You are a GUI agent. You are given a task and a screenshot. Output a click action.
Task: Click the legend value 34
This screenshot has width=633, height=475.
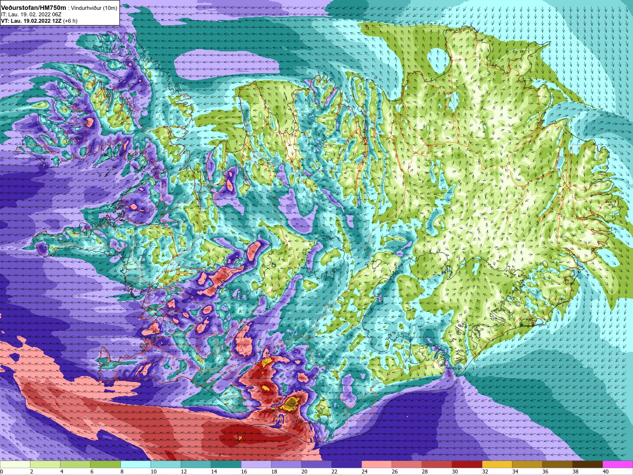click(515, 472)
